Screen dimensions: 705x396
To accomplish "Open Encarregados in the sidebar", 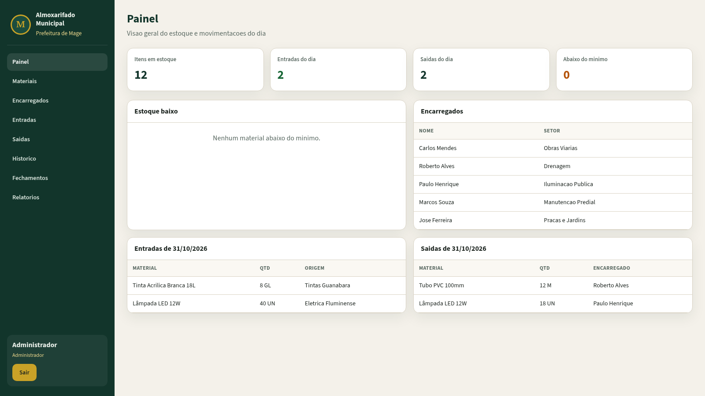I will 57,101.
